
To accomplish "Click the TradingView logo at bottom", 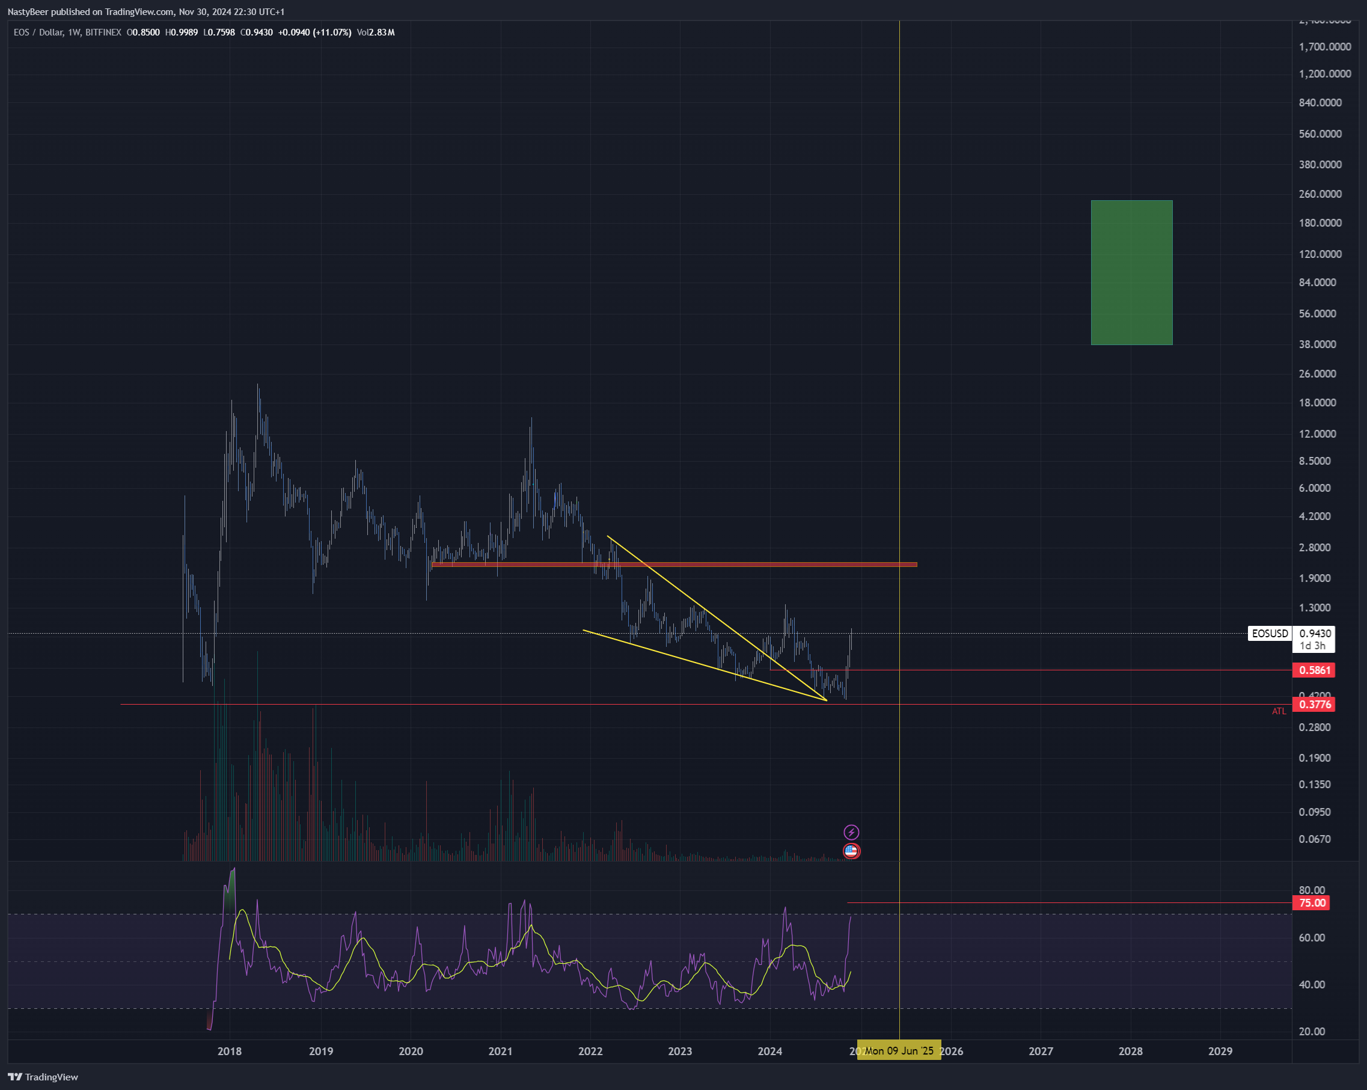I will [x=43, y=1077].
